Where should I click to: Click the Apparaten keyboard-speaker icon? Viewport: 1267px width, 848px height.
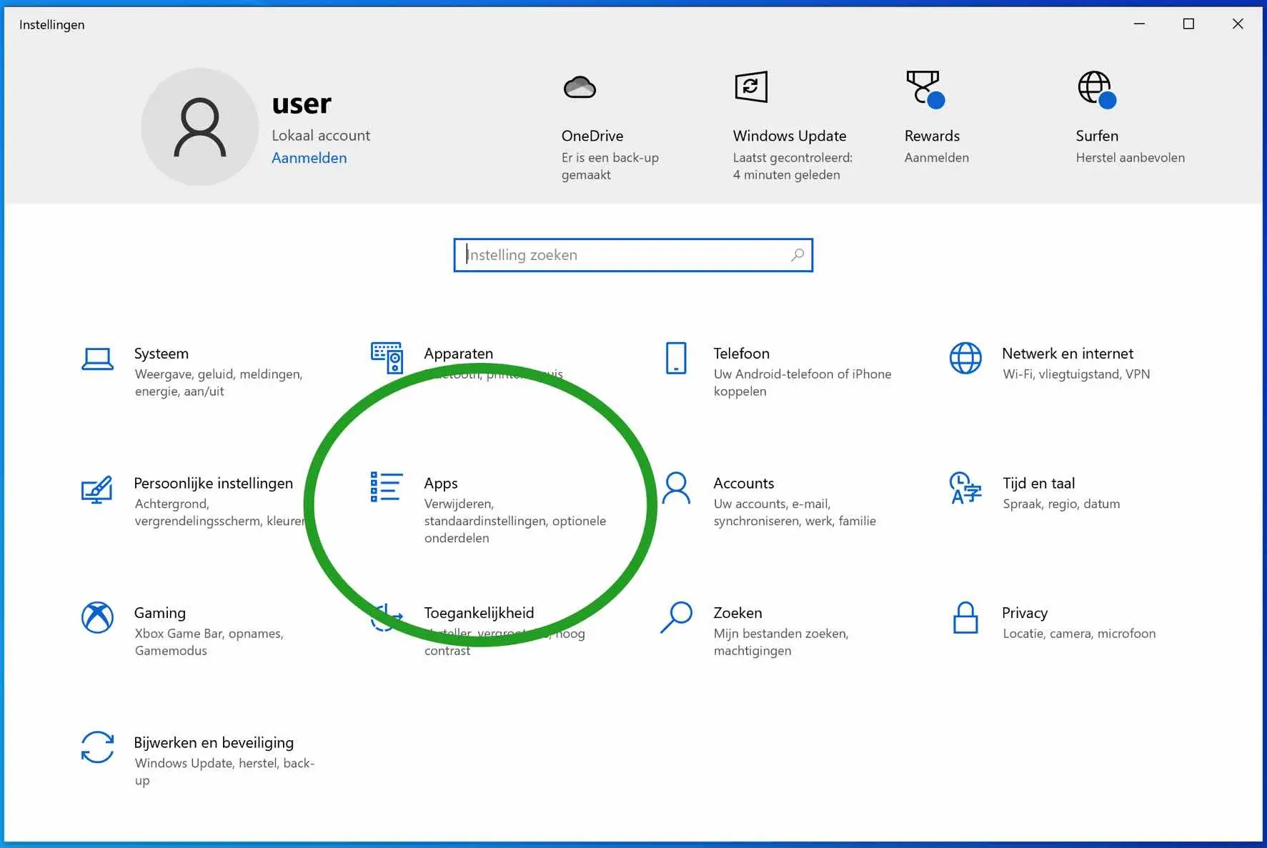coord(387,358)
